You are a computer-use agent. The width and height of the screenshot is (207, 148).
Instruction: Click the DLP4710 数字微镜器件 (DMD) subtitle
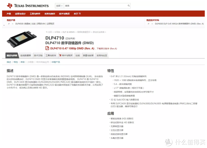(x=70, y=43)
